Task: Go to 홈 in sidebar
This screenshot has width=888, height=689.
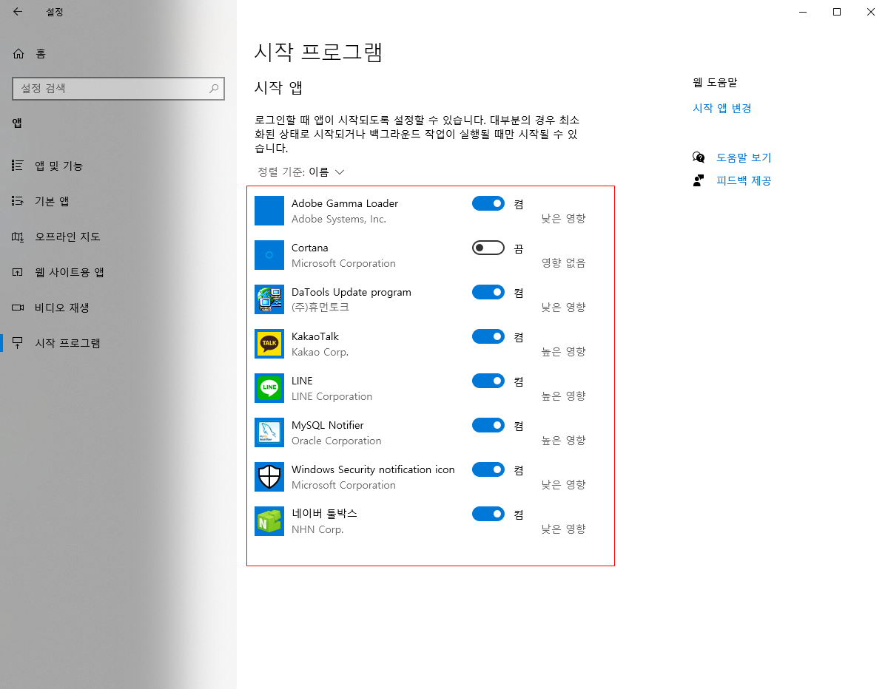Action: (x=118, y=53)
